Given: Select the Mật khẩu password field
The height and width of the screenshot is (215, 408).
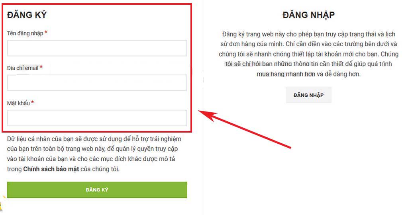Looking at the screenshot, I should tap(97, 118).
